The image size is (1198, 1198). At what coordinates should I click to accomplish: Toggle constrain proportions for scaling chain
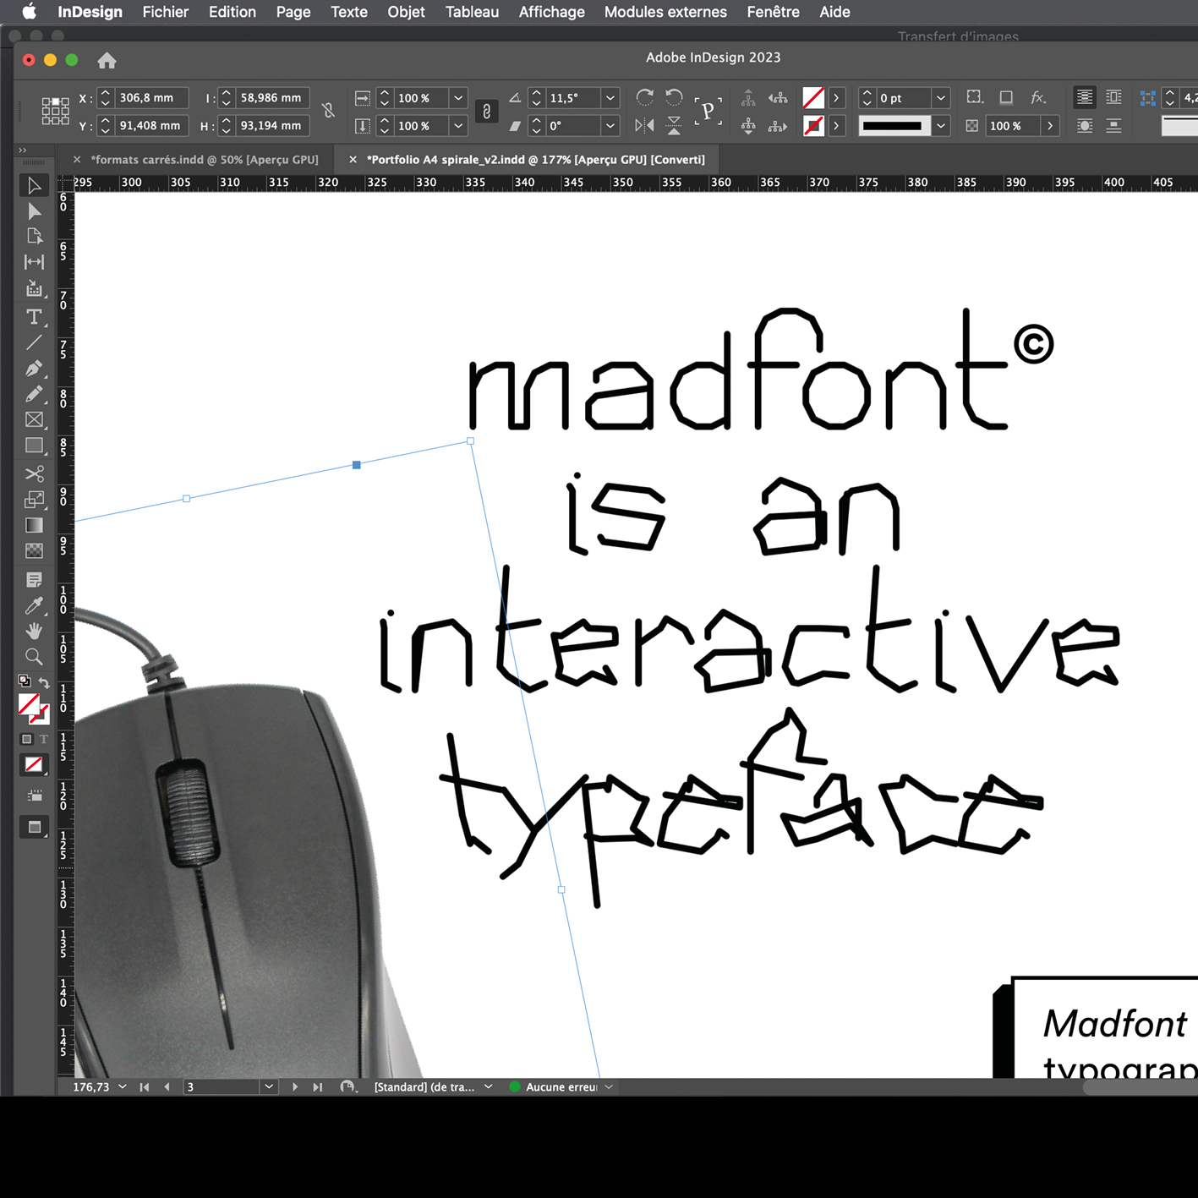pos(486,112)
